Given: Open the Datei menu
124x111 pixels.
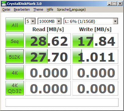Looking at the screenshot, I should click(x=6, y=9).
